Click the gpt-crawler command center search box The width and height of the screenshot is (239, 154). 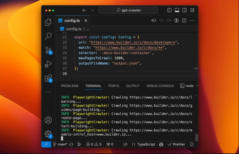128,10
